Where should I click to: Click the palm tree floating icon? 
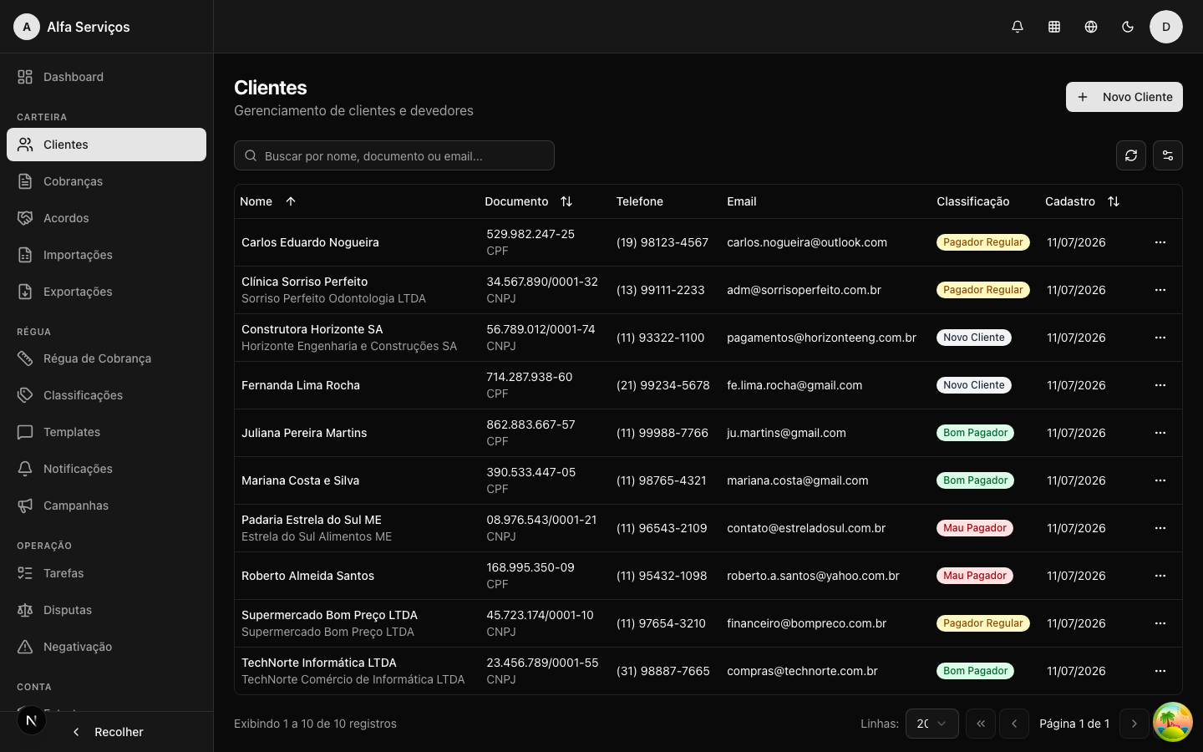pos(1173,722)
